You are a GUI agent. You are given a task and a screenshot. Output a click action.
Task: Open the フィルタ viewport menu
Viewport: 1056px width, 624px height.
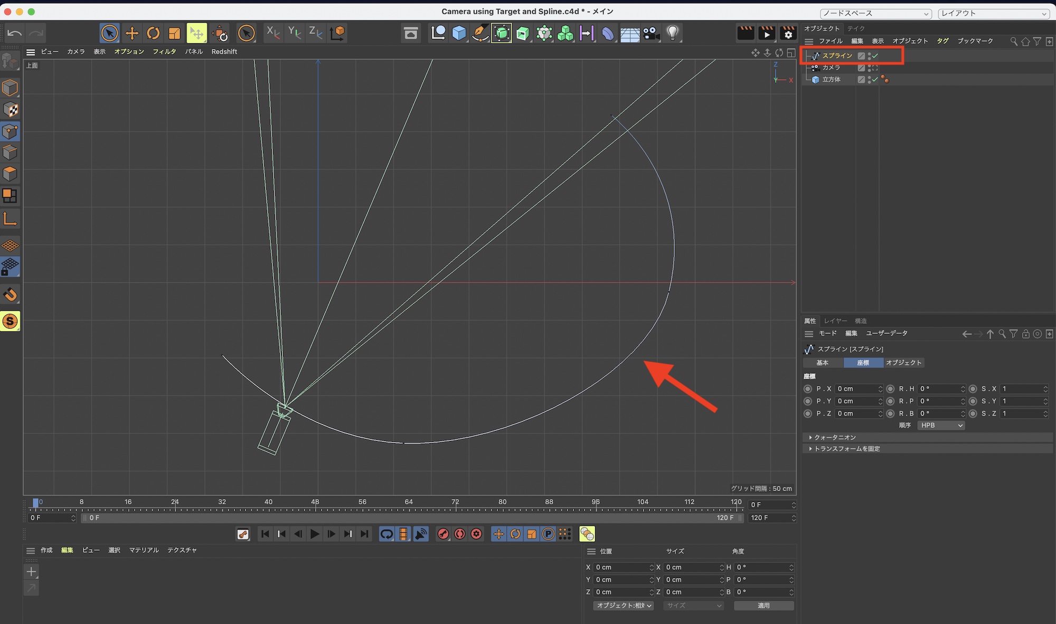point(164,52)
